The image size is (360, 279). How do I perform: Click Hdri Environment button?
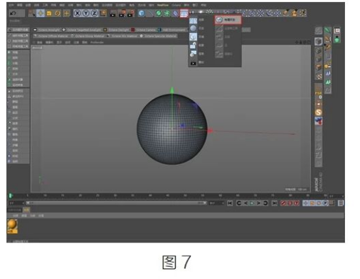point(172,30)
